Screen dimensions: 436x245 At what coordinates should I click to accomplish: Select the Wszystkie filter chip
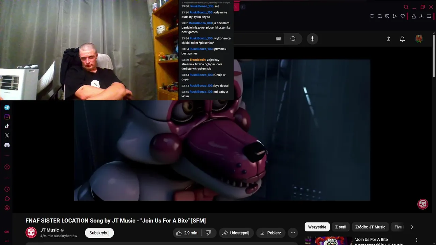(x=317, y=227)
